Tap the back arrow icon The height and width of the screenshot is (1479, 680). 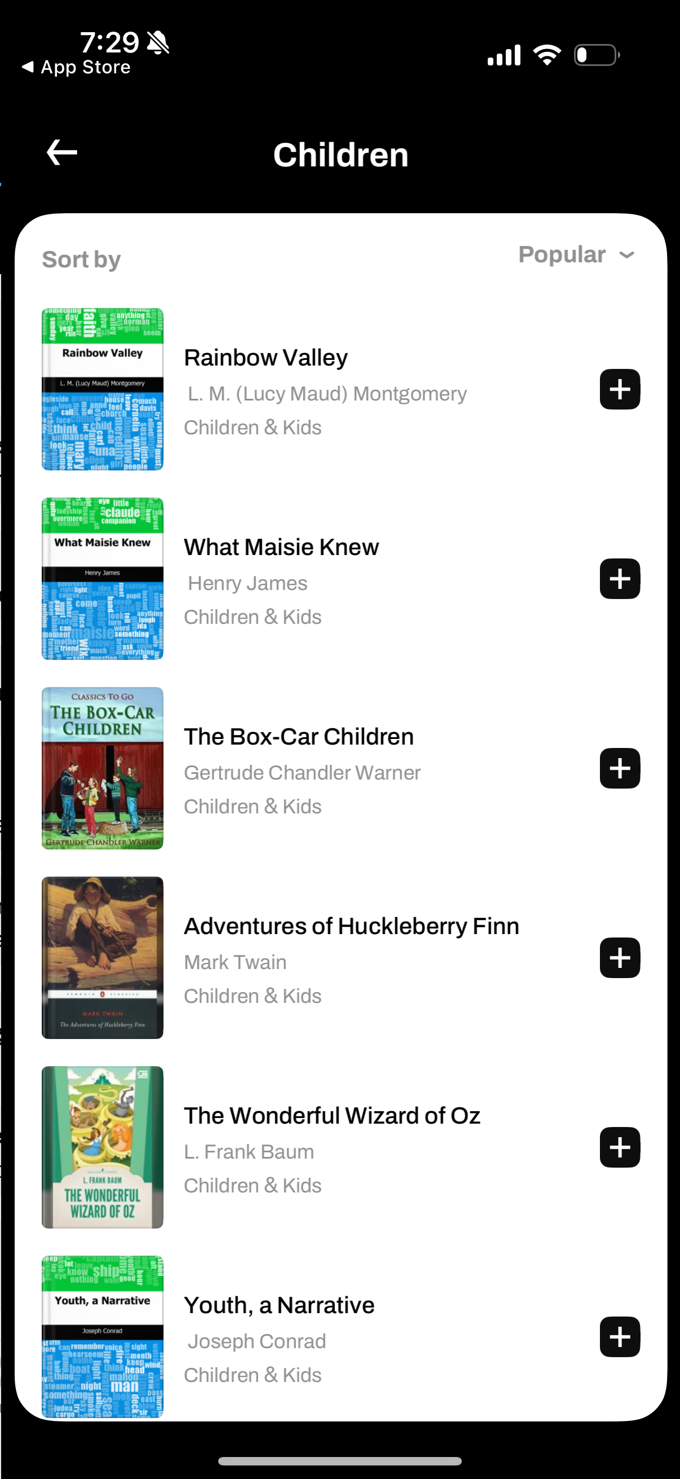point(62,153)
